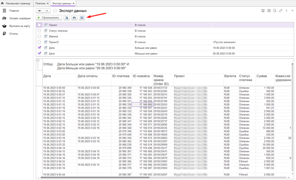Click the 19.06.2023 0:00:00 filter value

pyautogui.click(x=224, y=48)
